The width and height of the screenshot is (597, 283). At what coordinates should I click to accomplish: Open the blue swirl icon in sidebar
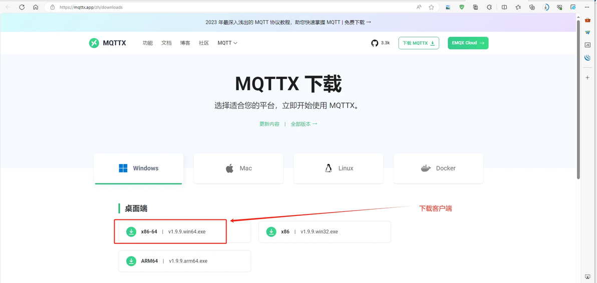tap(587, 57)
